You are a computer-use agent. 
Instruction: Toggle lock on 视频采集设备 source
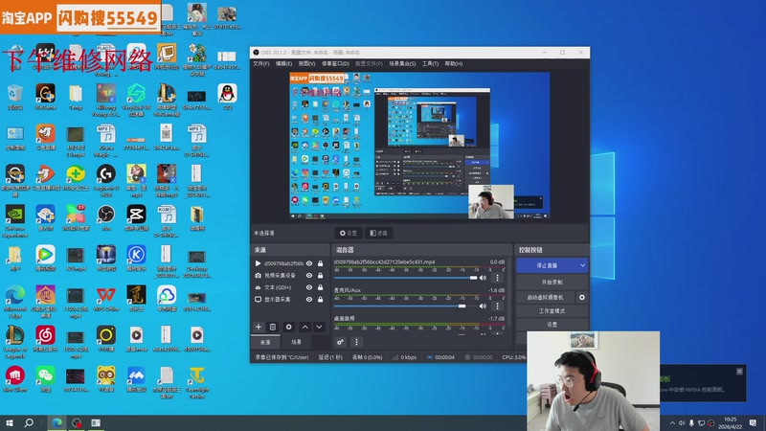(321, 275)
